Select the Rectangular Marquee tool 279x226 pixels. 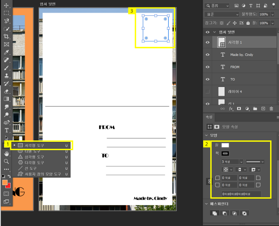point(7,13)
